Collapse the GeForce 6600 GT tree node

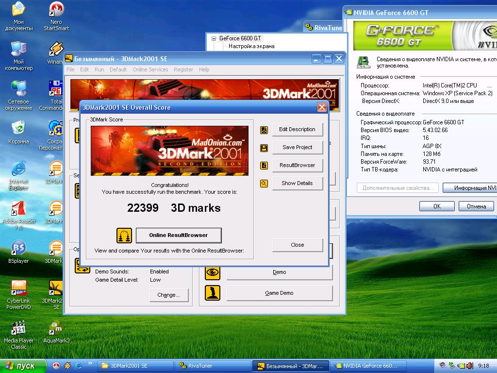coord(214,38)
